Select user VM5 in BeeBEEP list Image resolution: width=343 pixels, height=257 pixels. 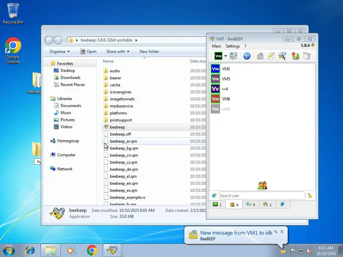tap(262, 79)
